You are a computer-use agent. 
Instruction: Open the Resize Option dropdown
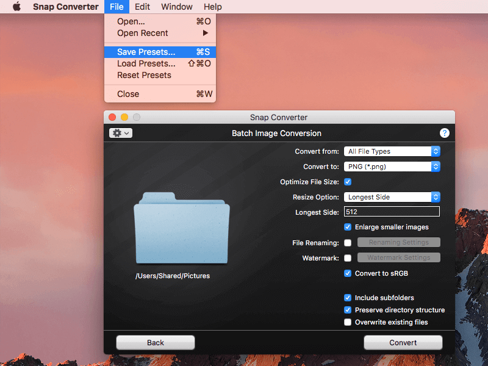coord(392,197)
